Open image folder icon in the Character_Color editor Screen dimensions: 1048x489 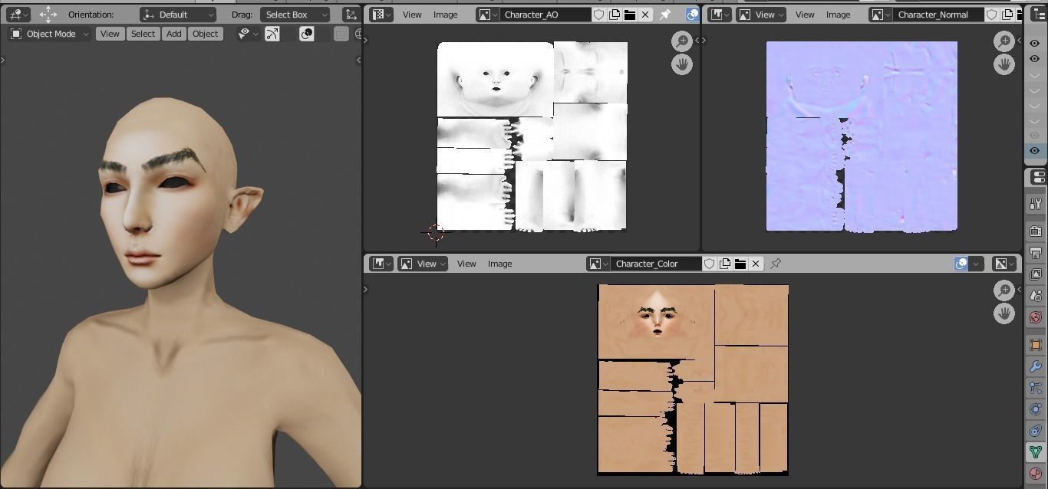click(x=740, y=264)
